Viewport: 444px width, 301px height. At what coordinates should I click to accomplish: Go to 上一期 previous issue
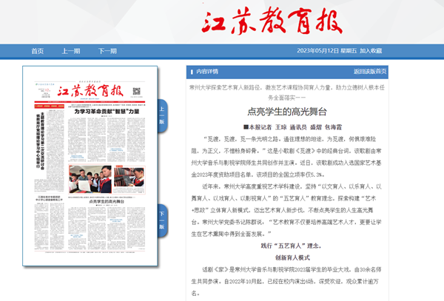click(x=71, y=51)
